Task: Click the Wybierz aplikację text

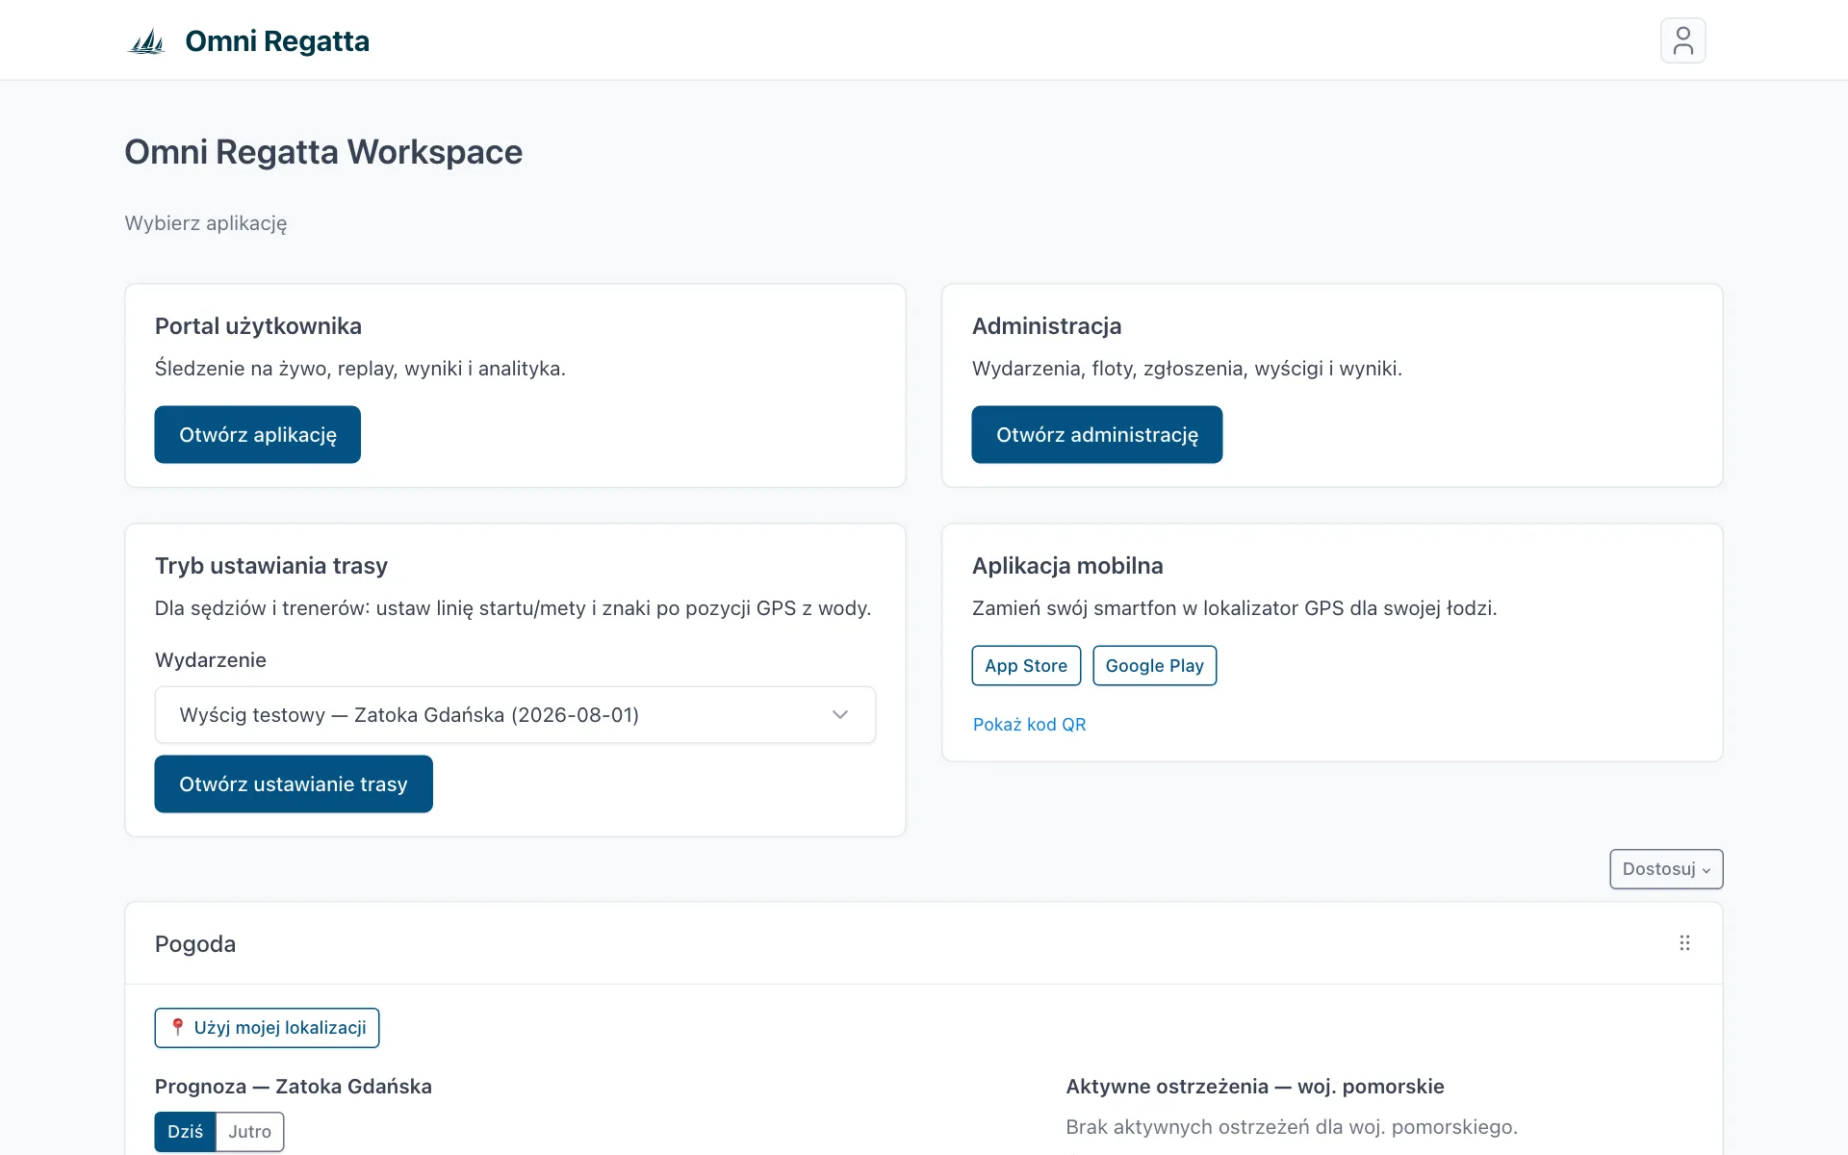Action: pyautogui.click(x=206, y=223)
